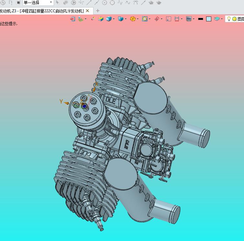Click the green sketch plane icon
This screenshot has width=244, height=241.
pyautogui.click(x=81, y=19)
